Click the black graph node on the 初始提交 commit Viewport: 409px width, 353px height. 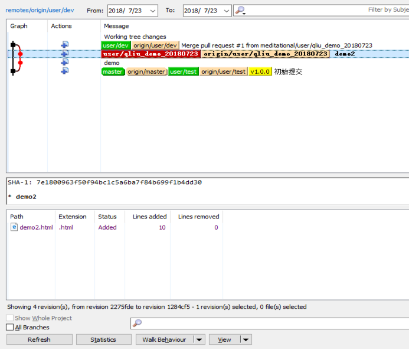[13, 71]
